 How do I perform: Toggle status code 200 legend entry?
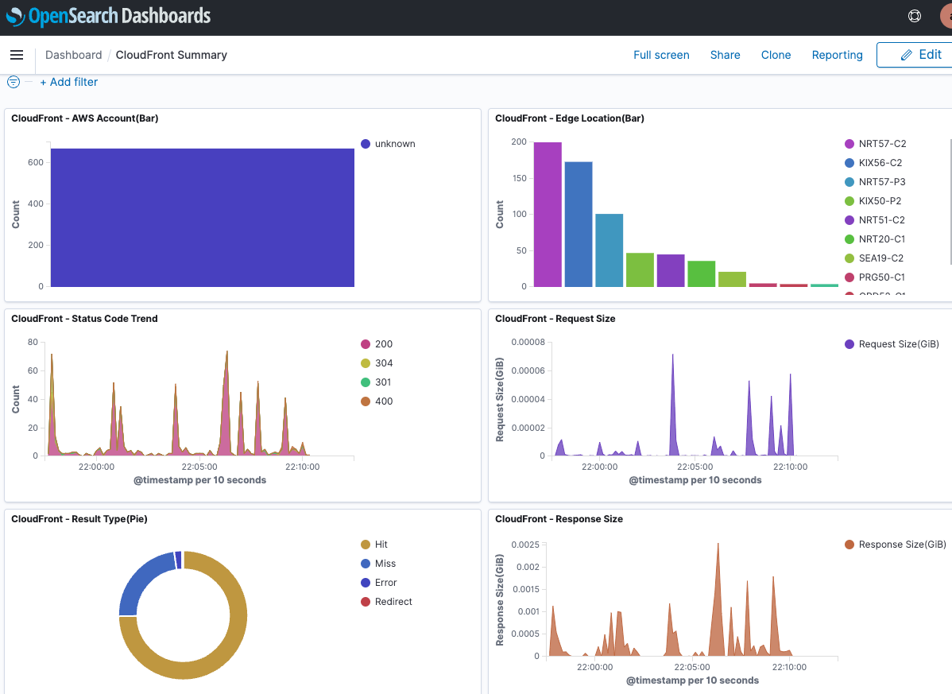point(377,344)
